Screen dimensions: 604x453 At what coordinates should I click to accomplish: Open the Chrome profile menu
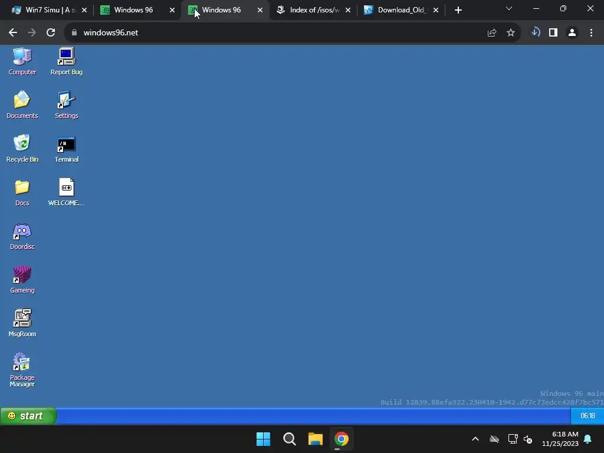click(572, 33)
